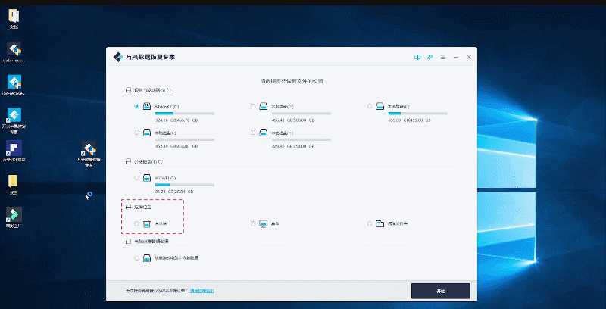Click the 64WinXP (C:) drive label
The image size is (606, 309).
[167, 106]
